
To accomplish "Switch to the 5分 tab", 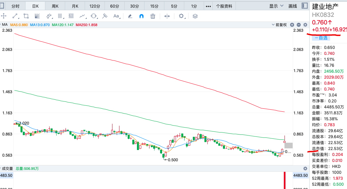I will point(174,6).
